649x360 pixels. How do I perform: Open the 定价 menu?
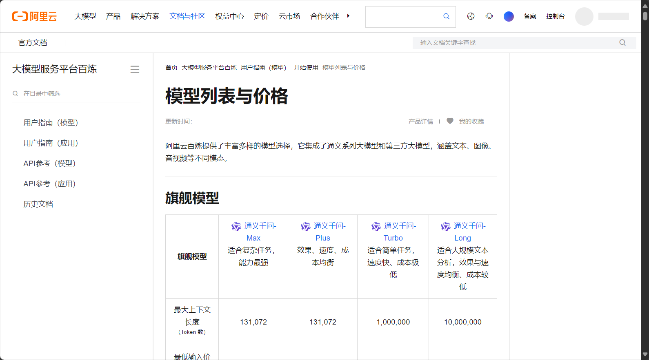click(261, 16)
